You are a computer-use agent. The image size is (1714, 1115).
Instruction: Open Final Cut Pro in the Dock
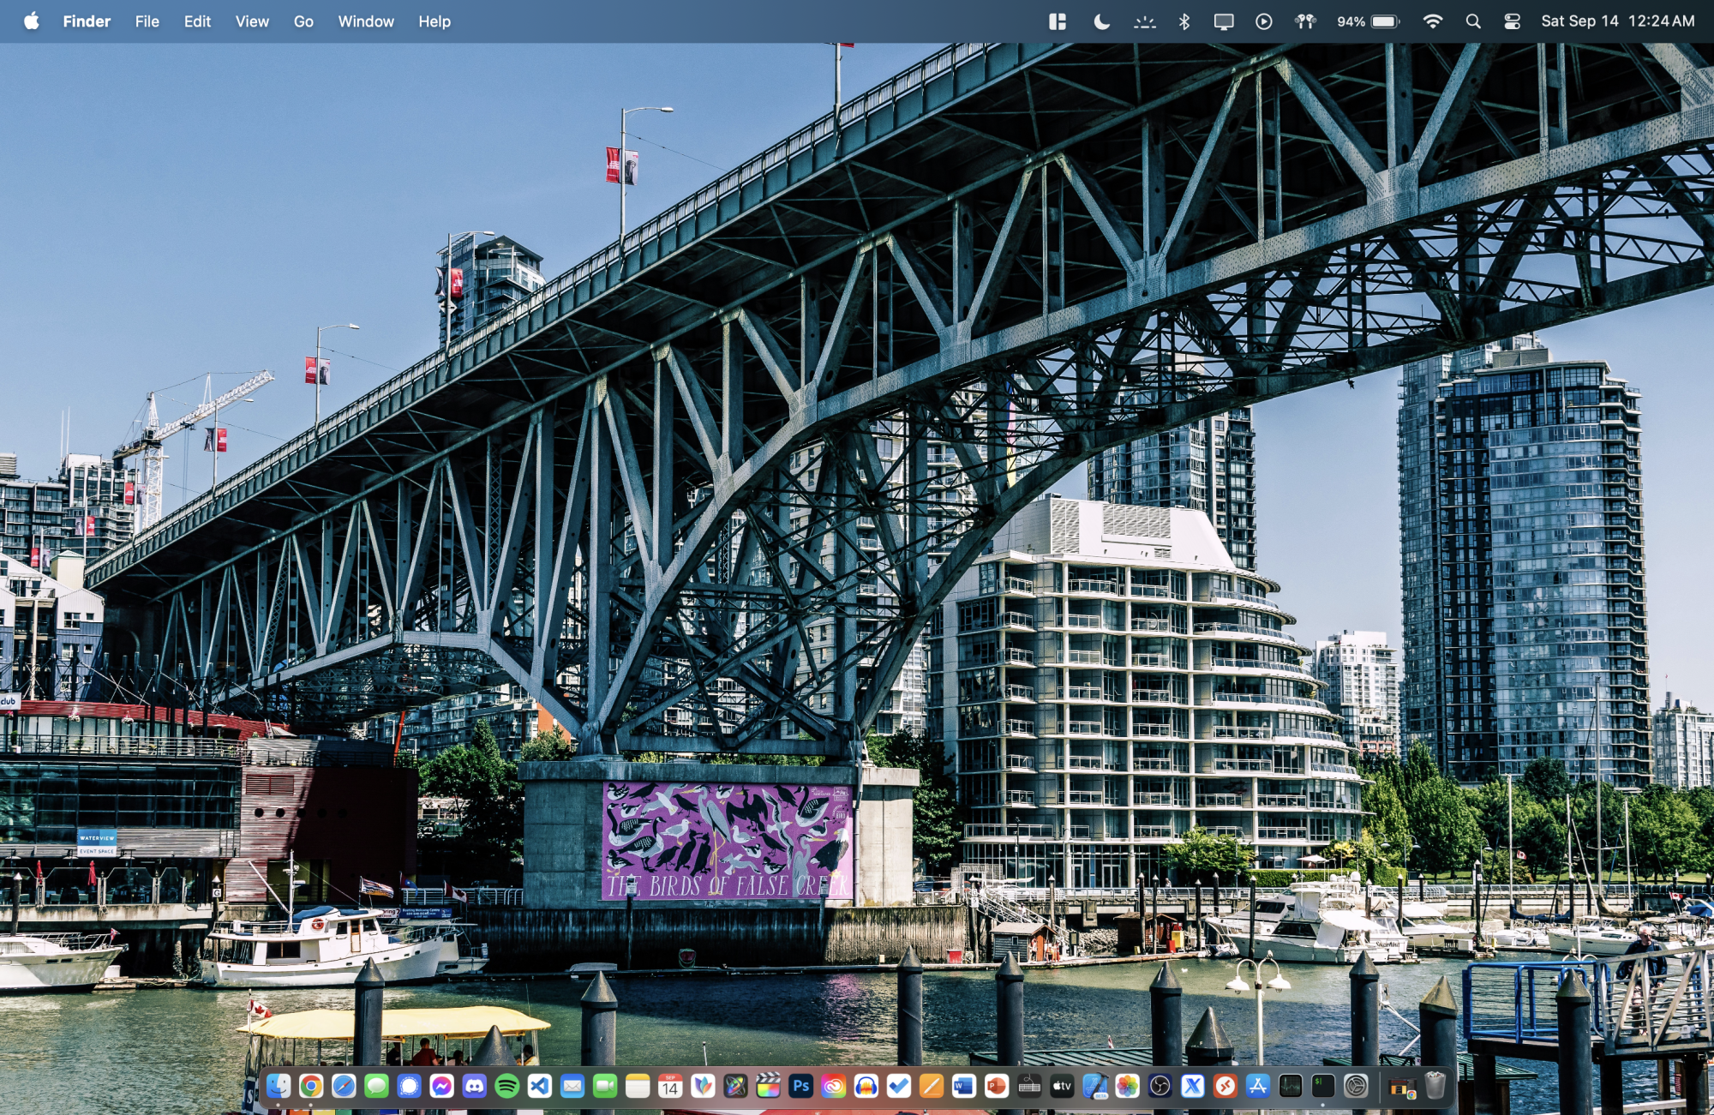(x=768, y=1087)
